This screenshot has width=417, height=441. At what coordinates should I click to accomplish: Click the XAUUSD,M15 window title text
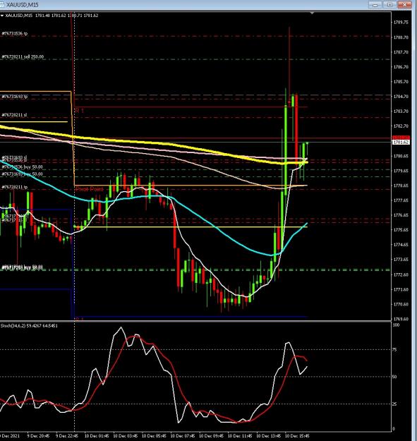click(22, 5)
